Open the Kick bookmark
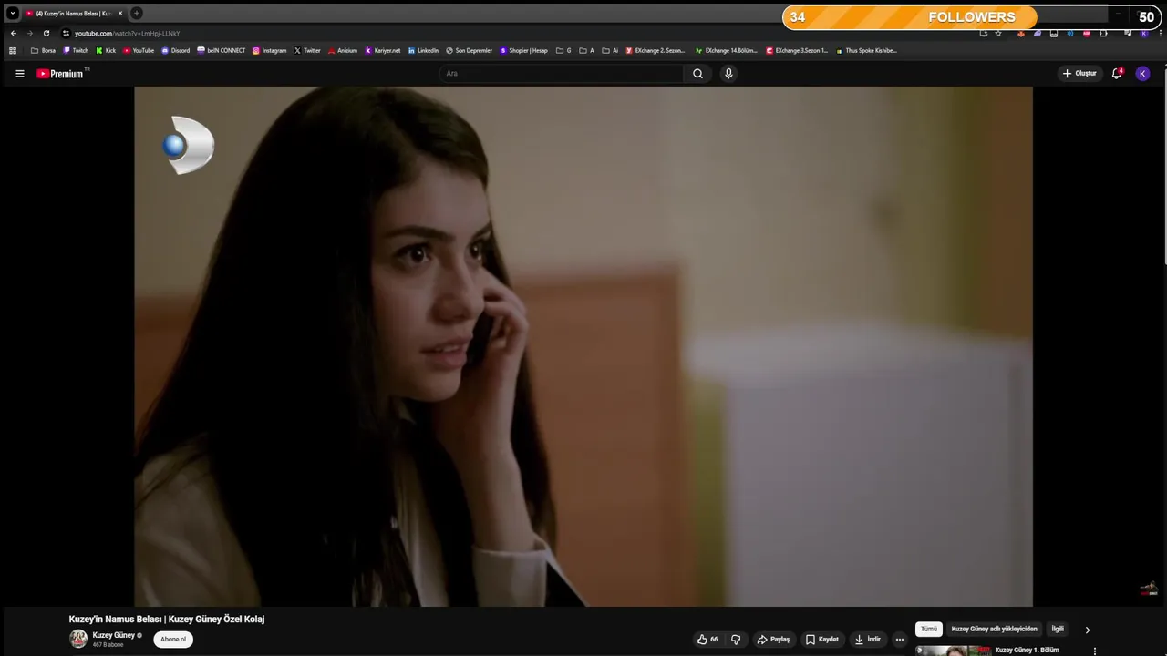The width and height of the screenshot is (1167, 656). [106, 51]
